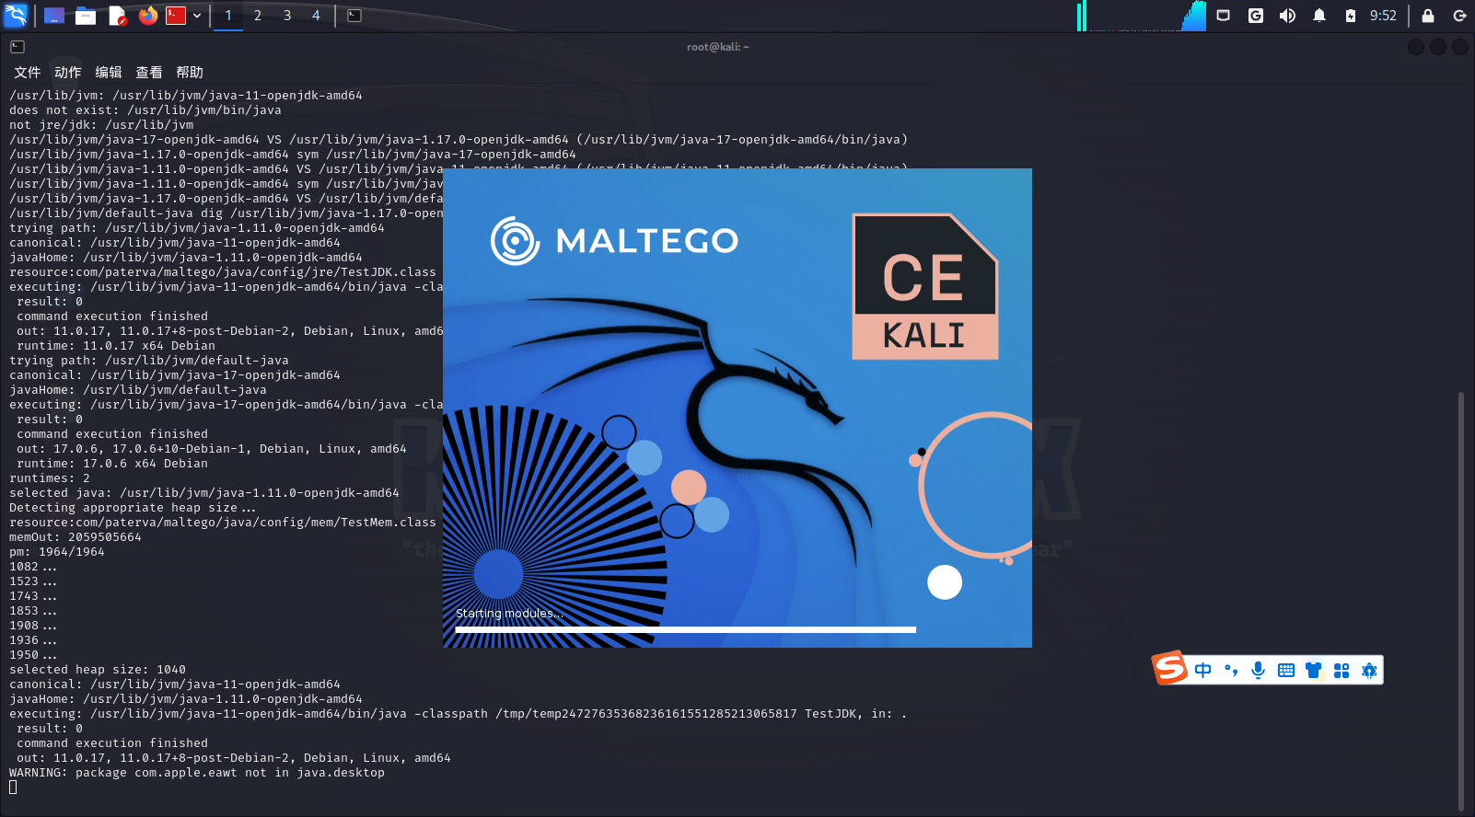The image size is (1475, 817).
Task: Toggle Chinese punctuation mode button
Action: (x=1231, y=671)
